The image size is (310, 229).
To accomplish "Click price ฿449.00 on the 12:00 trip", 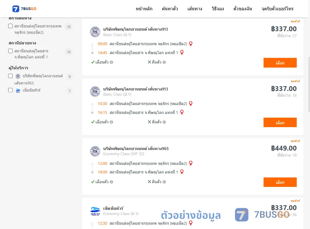I will point(284,148).
